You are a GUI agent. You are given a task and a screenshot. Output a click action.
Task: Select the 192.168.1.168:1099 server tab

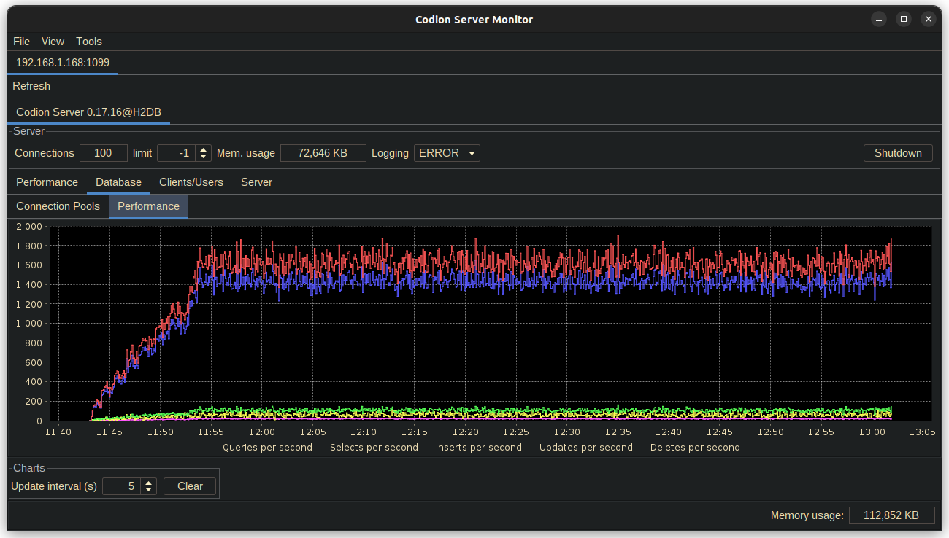pos(63,63)
